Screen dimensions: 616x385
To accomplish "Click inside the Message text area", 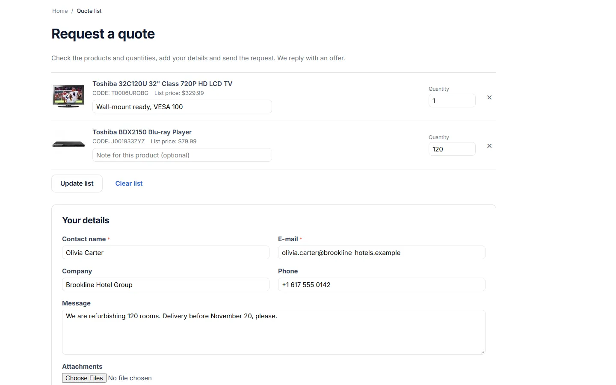I will click(274, 332).
